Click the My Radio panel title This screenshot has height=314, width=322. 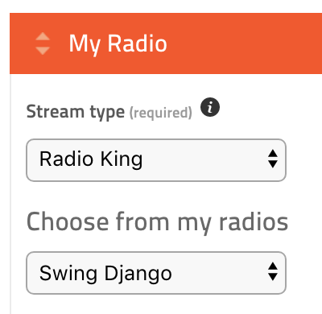118,44
